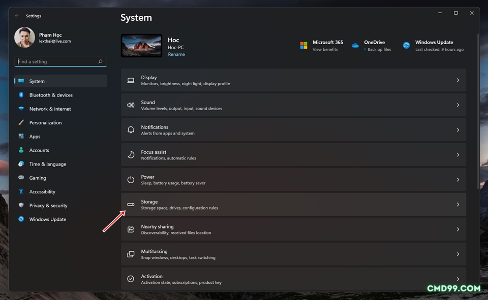The width and height of the screenshot is (488, 300).
Task: Click the Windows Update sync icon in header
Action: pos(406,45)
